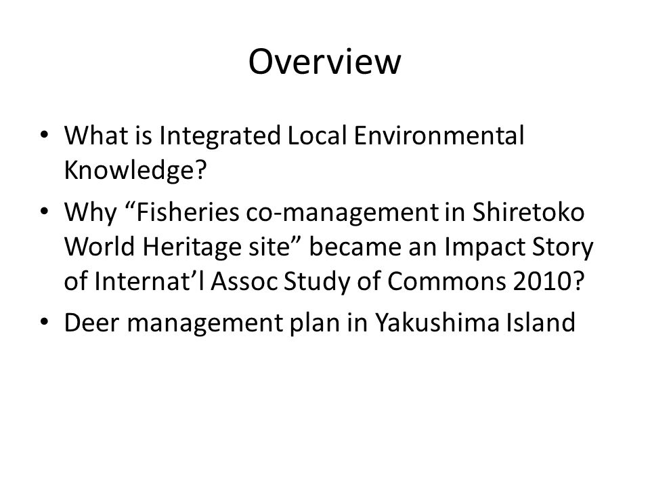Viewport: 650px width, 488px height.
Task: Click the bullet starting 'Why “Fisheries co-management in Shiretoko'
Action: [x=328, y=247]
